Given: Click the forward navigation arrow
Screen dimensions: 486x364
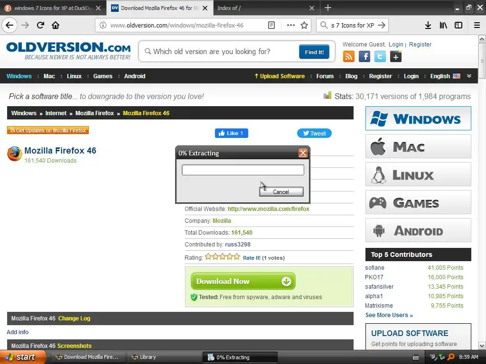Looking at the screenshot, I should [x=25, y=25].
